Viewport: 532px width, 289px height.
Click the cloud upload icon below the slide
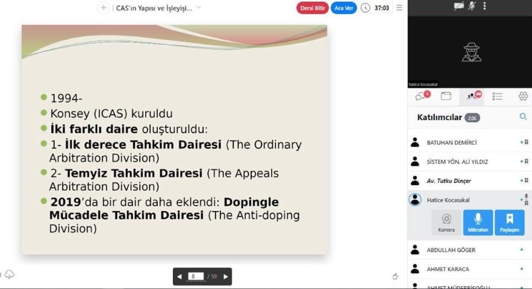(9, 274)
